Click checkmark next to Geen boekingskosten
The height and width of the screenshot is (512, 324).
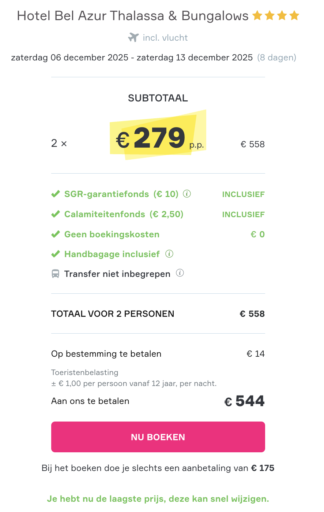[x=56, y=234]
